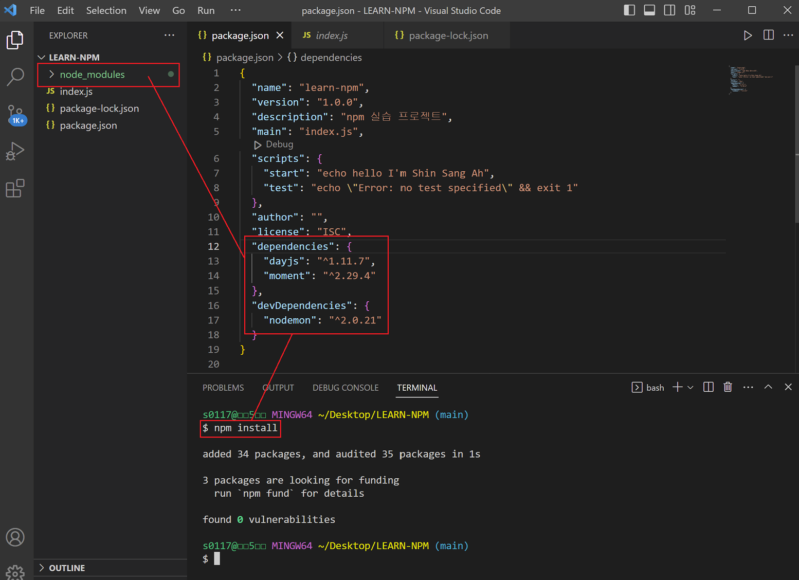Image resolution: width=799 pixels, height=580 pixels.
Task: Split the terminal panel
Action: [709, 387]
